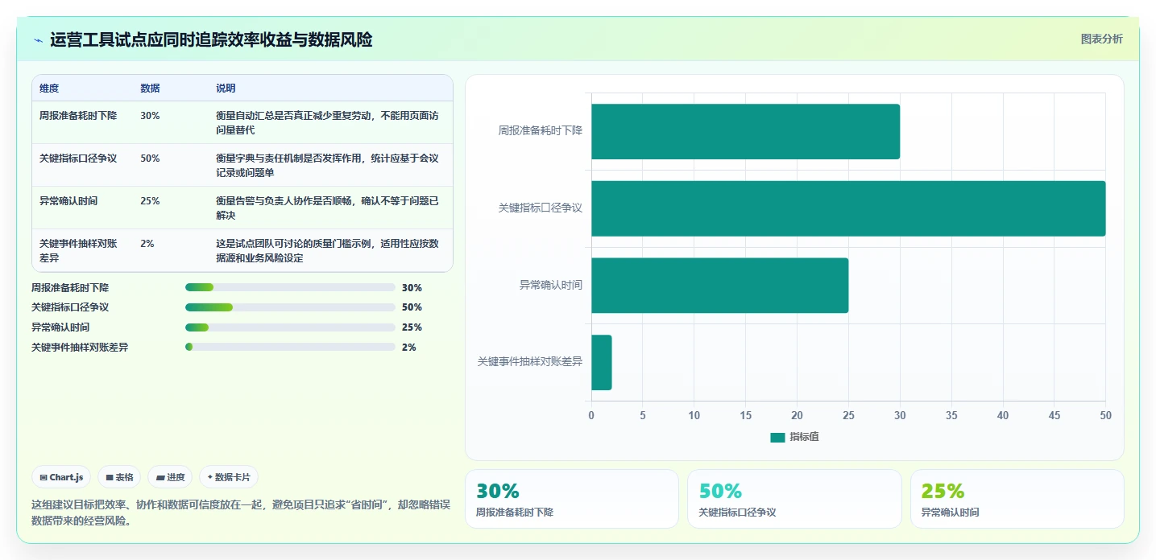
Task: Click the chart bar for 关键事件抽样对账差异
Action: pyautogui.click(x=602, y=362)
